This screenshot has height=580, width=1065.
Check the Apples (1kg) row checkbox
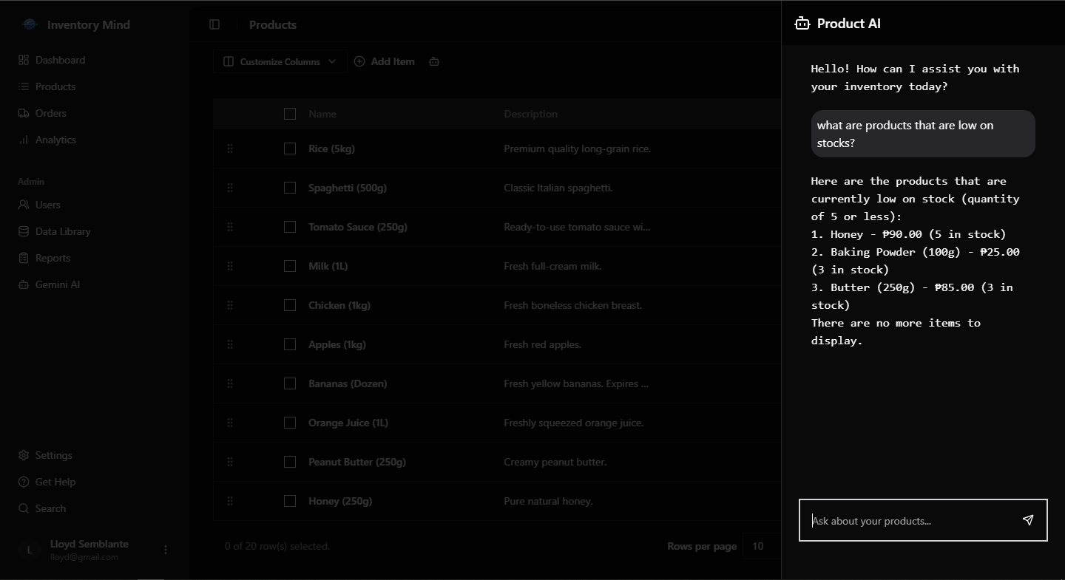point(290,344)
